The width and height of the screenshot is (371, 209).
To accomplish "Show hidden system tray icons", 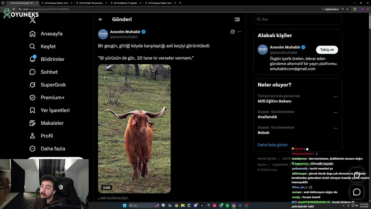I will click(343, 206).
